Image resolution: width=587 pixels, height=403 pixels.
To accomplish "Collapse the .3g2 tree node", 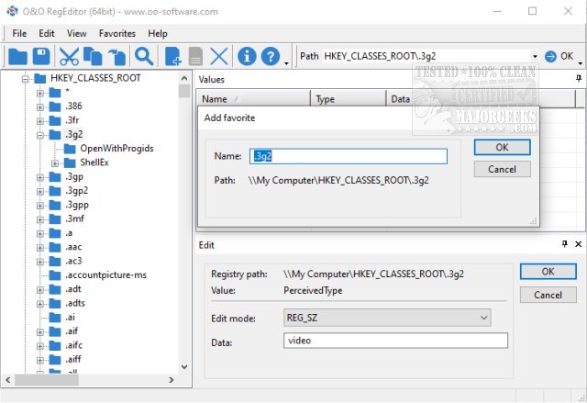I will [x=40, y=135].
